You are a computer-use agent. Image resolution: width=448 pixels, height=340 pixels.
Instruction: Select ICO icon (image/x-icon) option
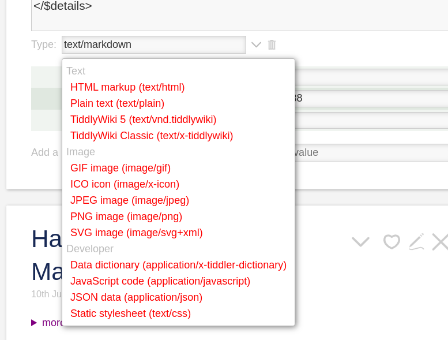coord(125,184)
